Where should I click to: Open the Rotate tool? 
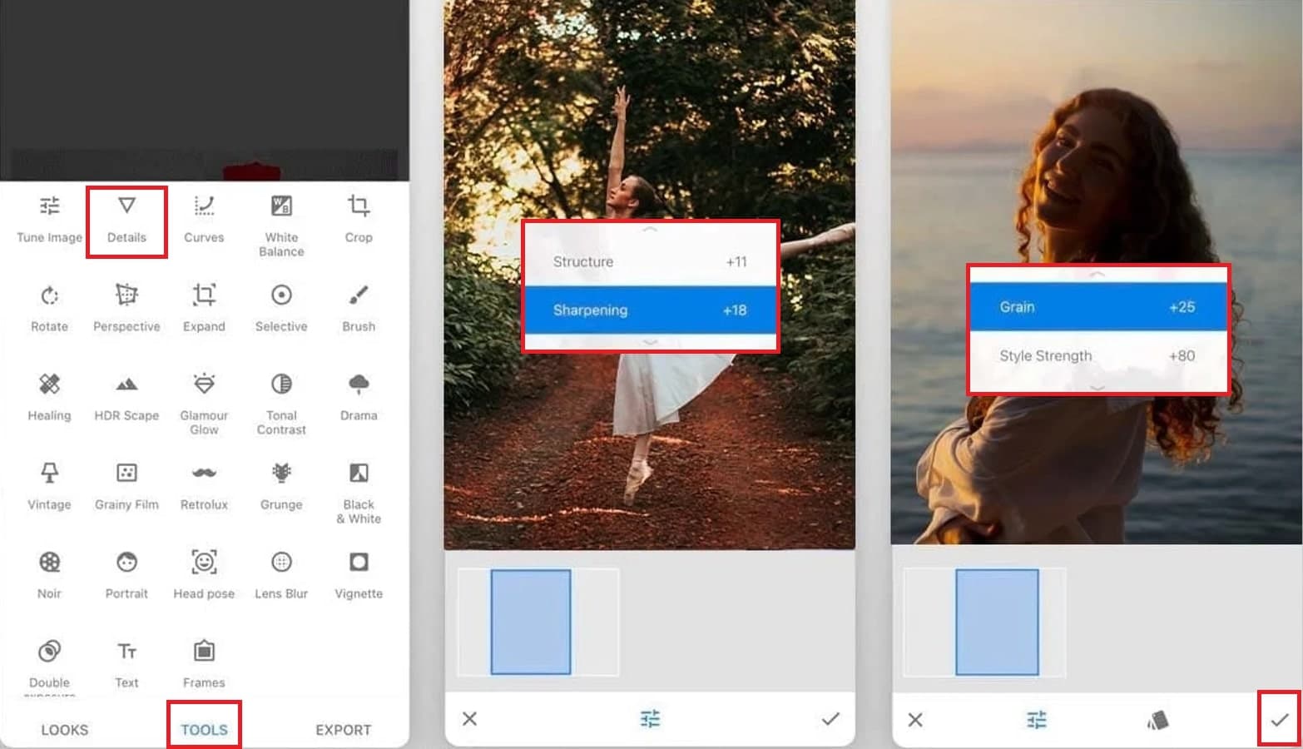pyautogui.click(x=50, y=308)
